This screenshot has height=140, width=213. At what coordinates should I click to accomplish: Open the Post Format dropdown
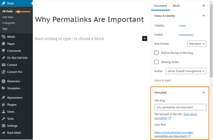197,44
